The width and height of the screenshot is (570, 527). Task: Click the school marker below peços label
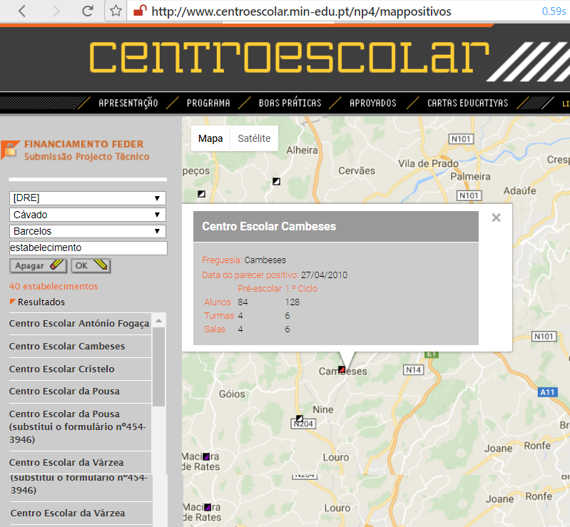[x=201, y=194]
